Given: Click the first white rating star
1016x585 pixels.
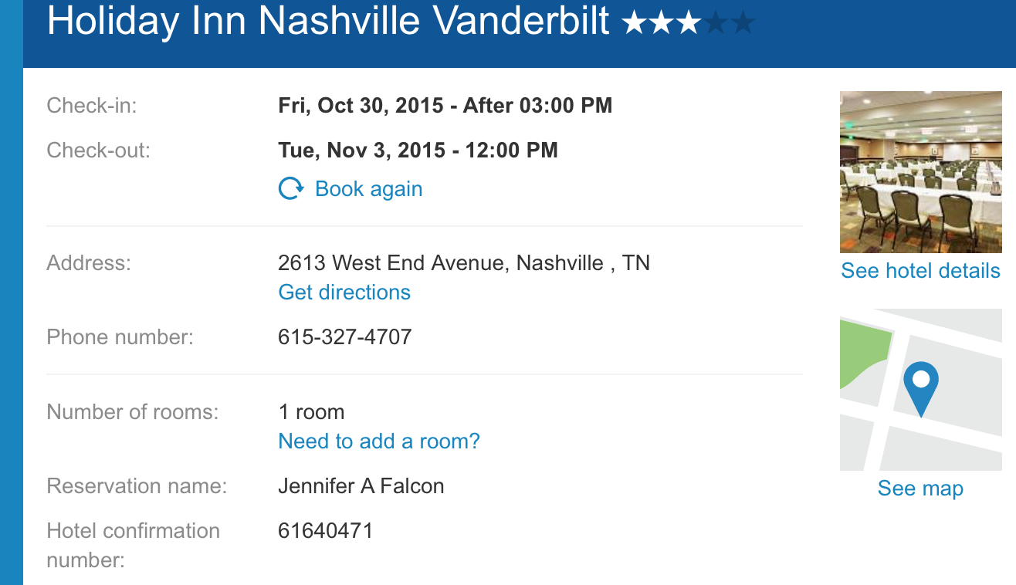Looking at the screenshot, I should pyautogui.click(x=635, y=23).
